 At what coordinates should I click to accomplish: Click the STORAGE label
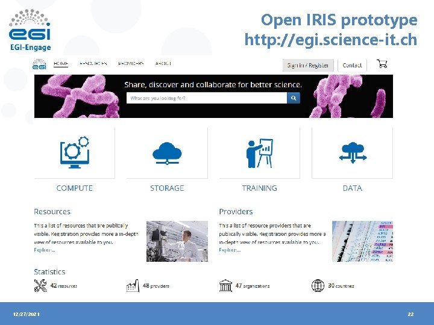tap(167, 188)
